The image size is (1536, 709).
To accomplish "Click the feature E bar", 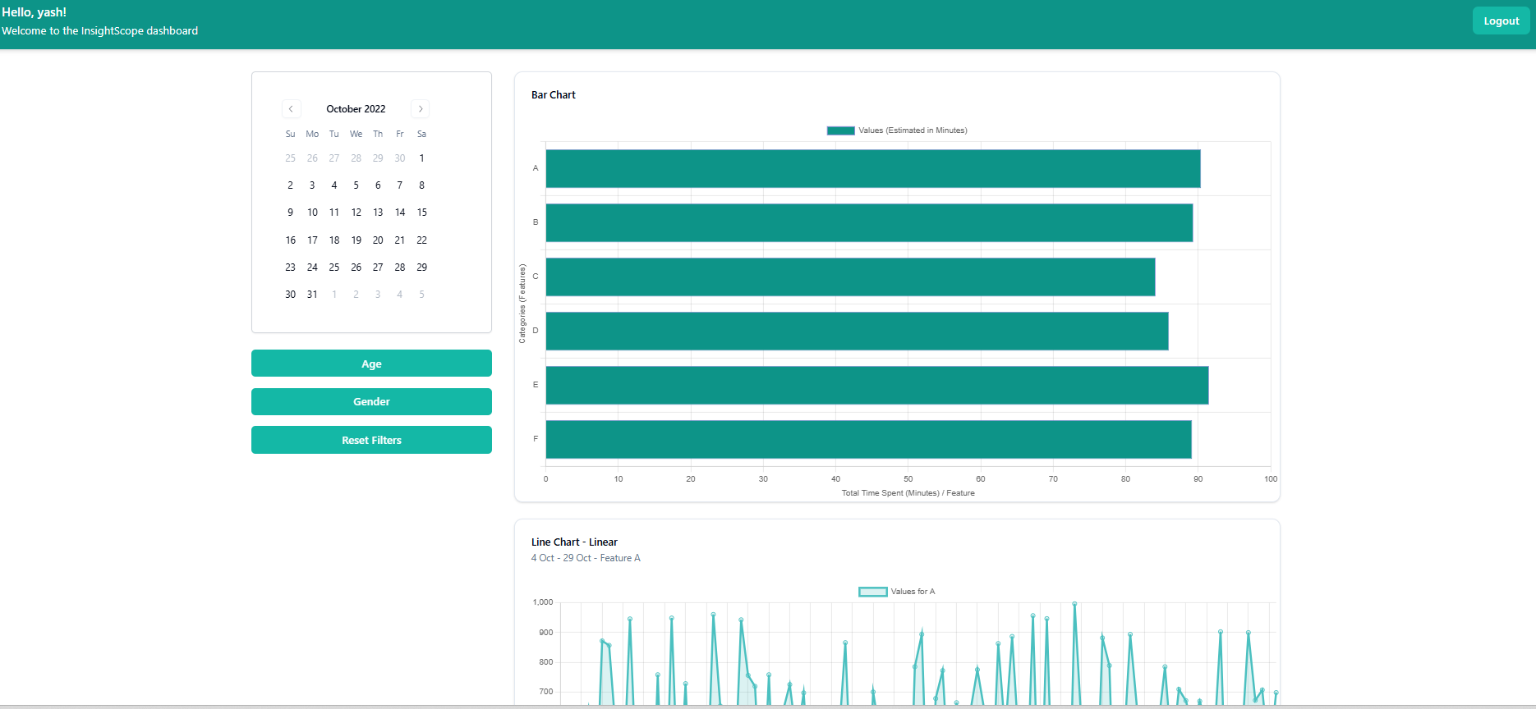I will pos(876,386).
